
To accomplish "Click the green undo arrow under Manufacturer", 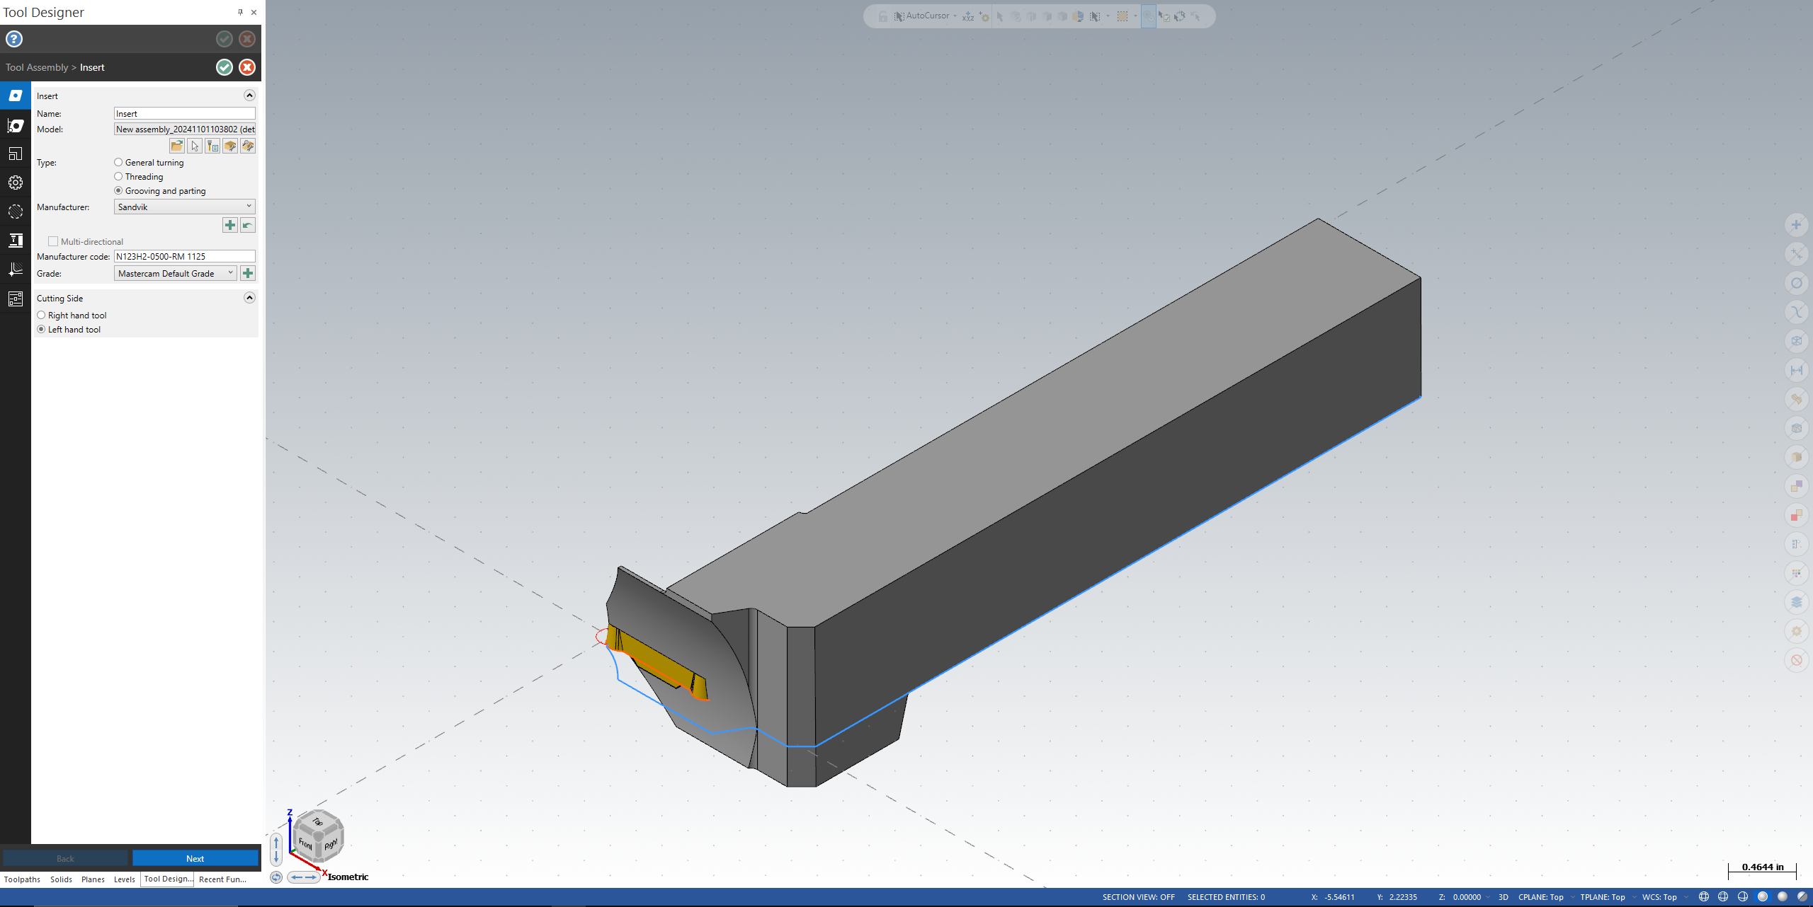I will point(248,225).
